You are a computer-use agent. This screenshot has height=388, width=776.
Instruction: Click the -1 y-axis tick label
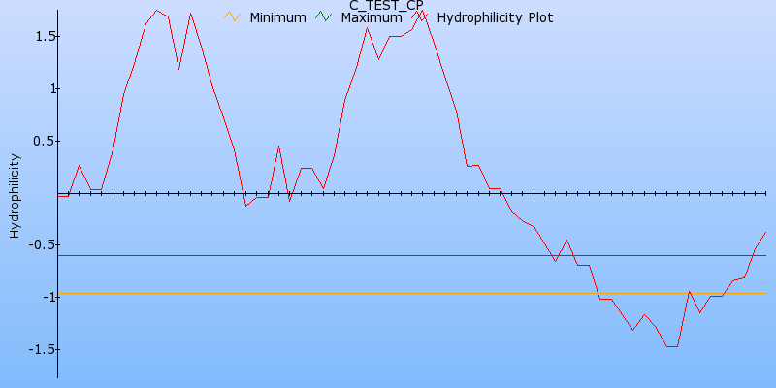44,297
